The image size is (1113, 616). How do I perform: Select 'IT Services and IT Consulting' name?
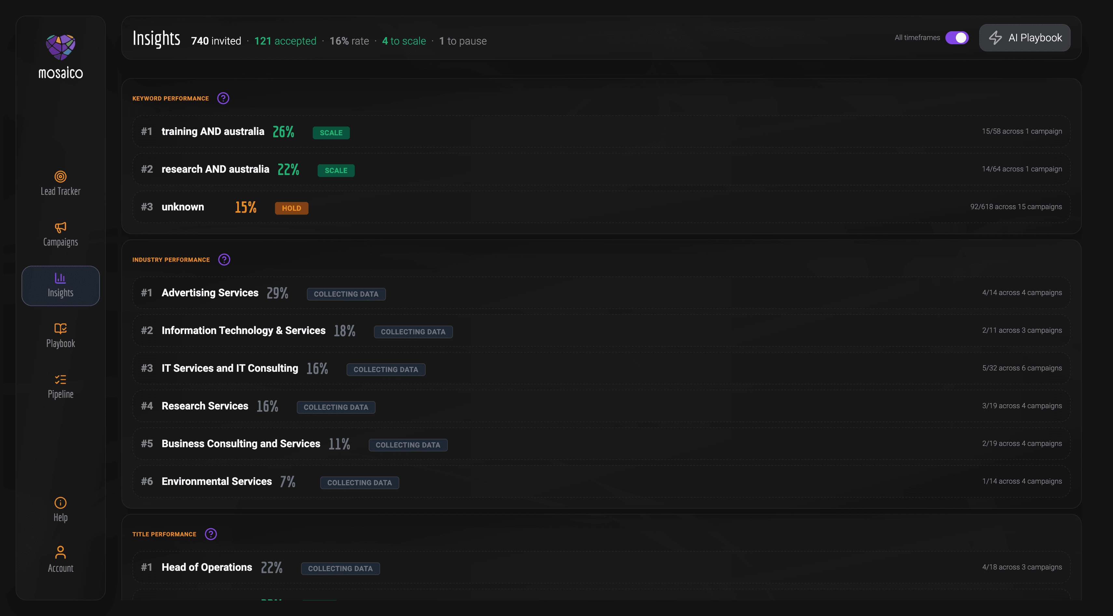click(x=230, y=368)
